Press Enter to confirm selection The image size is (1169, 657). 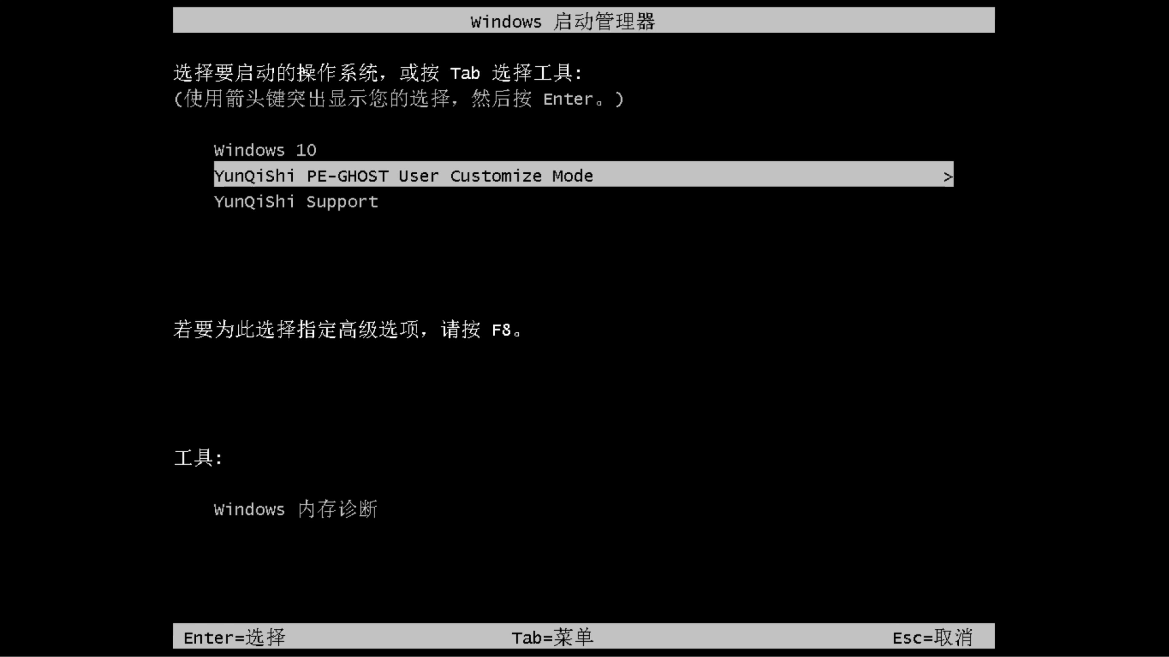[x=233, y=637]
